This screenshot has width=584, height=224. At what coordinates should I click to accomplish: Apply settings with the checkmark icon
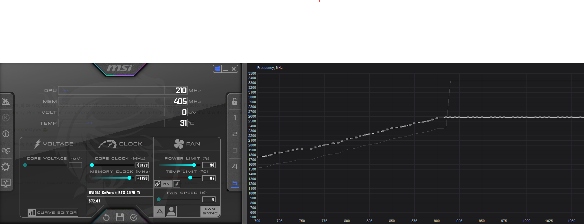134,218
